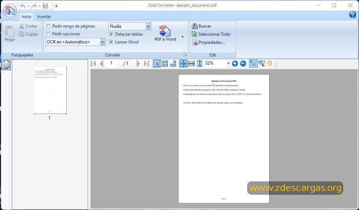Click the Copiar button

pyautogui.click(x=28, y=34)
